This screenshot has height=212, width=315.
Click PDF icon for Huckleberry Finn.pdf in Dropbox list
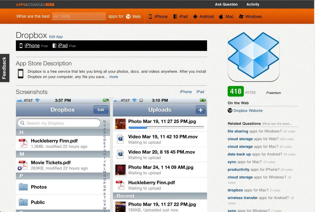click(x=23, y=143)
